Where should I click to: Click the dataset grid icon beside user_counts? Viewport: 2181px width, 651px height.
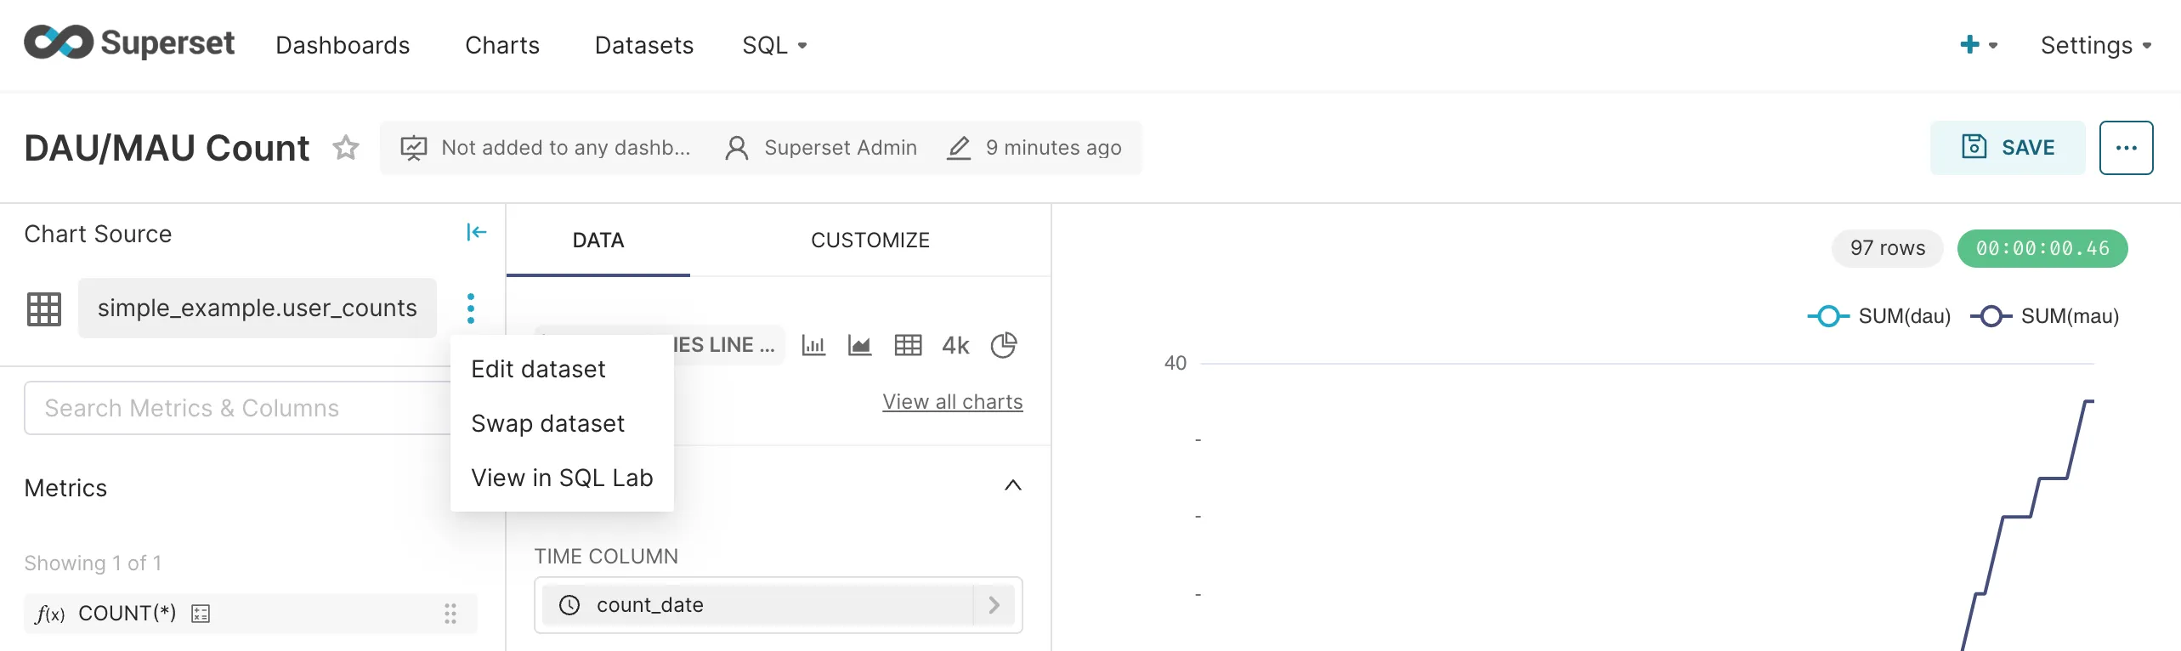44,309
